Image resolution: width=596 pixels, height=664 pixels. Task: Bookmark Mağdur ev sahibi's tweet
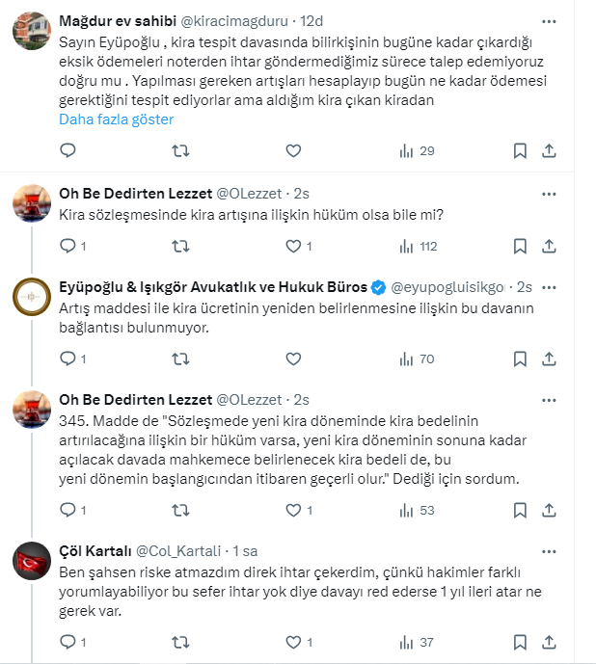tap(520, 150)
